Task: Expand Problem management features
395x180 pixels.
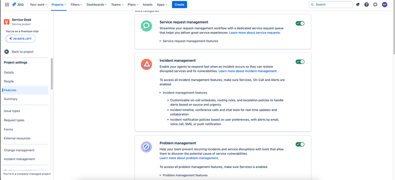Action: [183, 175]
